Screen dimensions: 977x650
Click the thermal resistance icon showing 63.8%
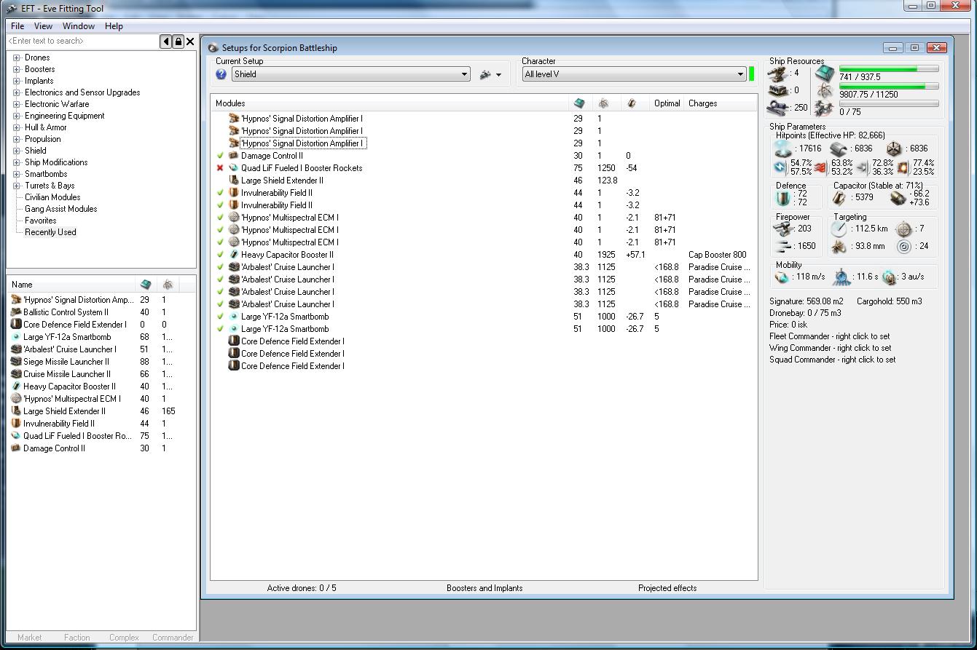pos(821,167)
